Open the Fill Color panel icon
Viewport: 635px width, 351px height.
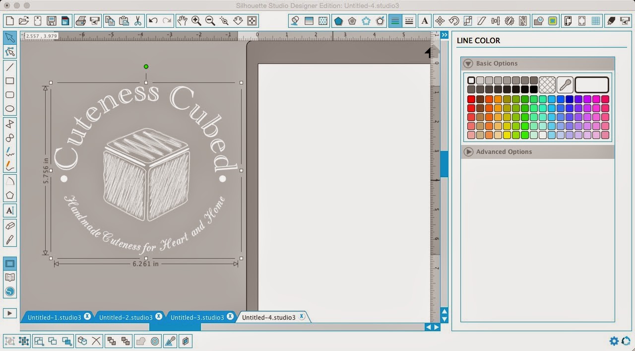click(x=295, y=21)
